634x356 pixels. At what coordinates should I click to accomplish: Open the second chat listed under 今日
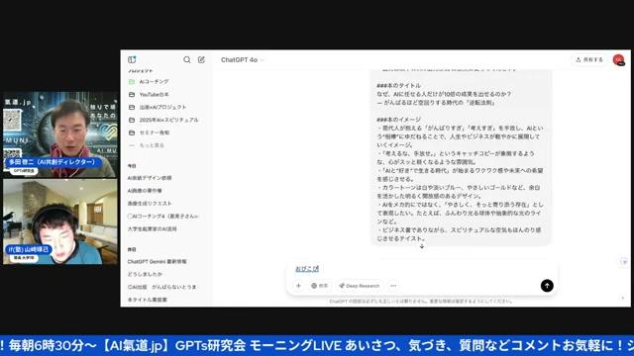point(145,191)
